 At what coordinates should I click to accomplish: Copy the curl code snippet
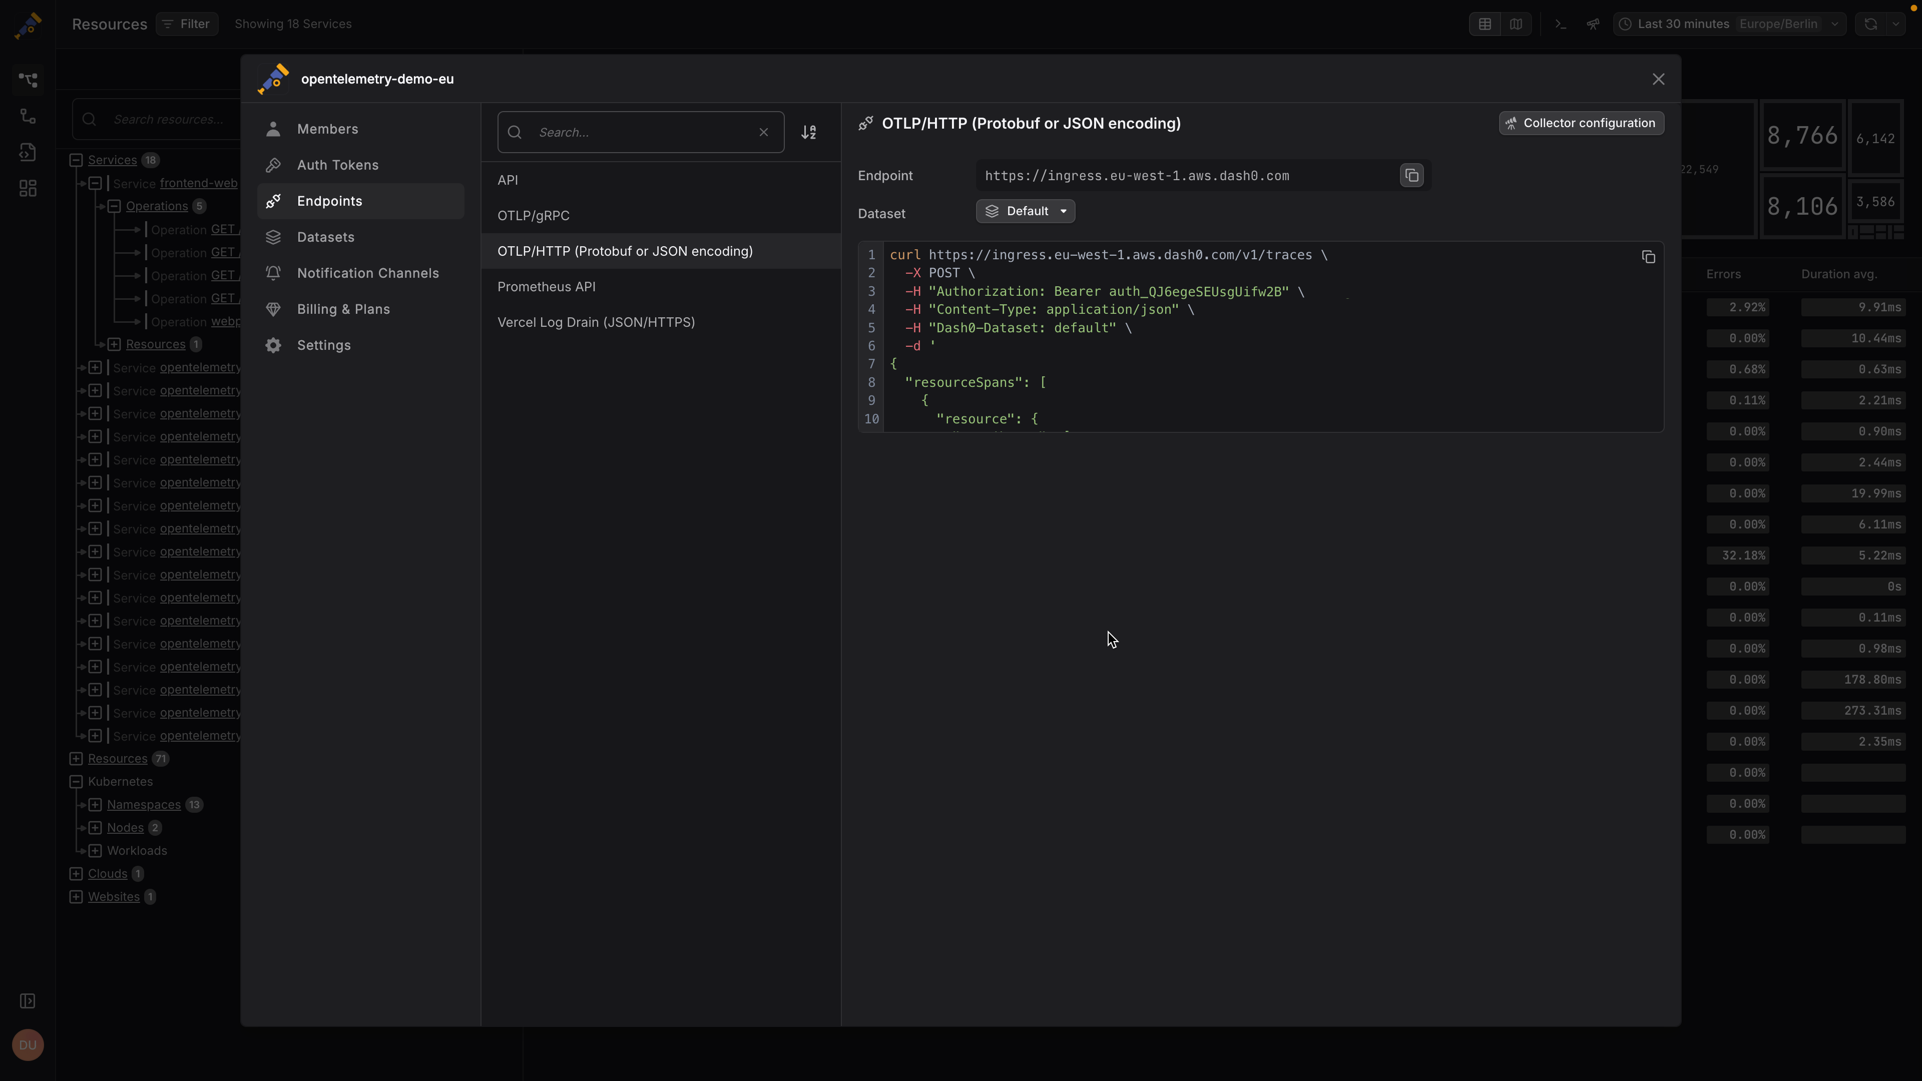(1648, 257)
